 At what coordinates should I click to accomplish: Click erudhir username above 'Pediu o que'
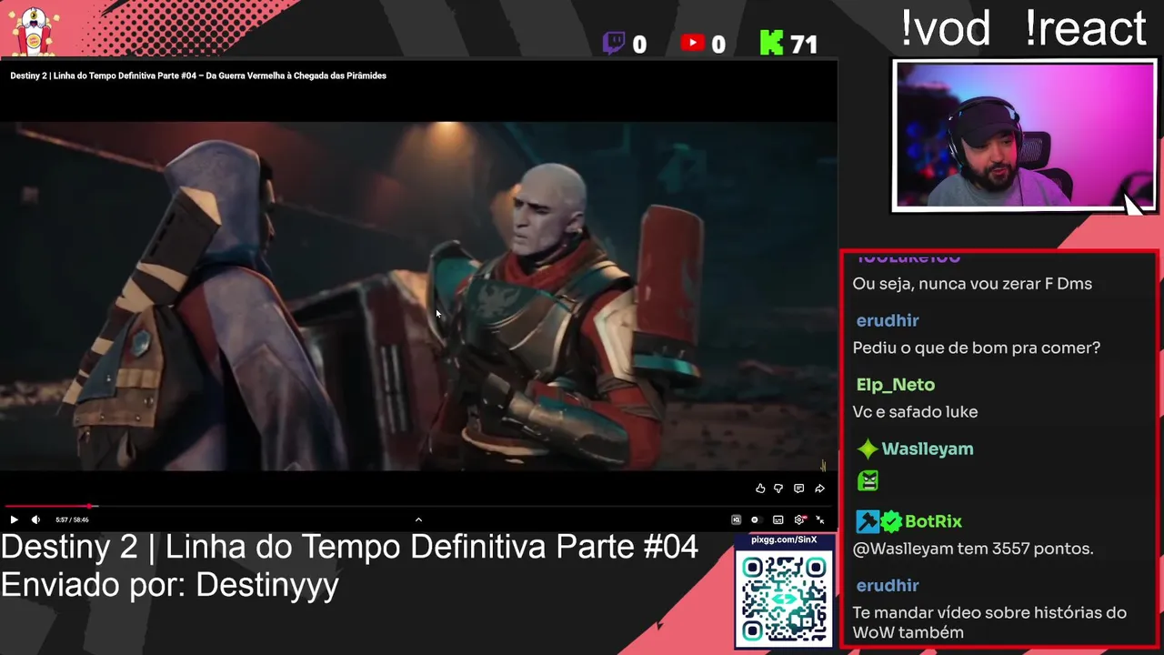coord(888,320)
